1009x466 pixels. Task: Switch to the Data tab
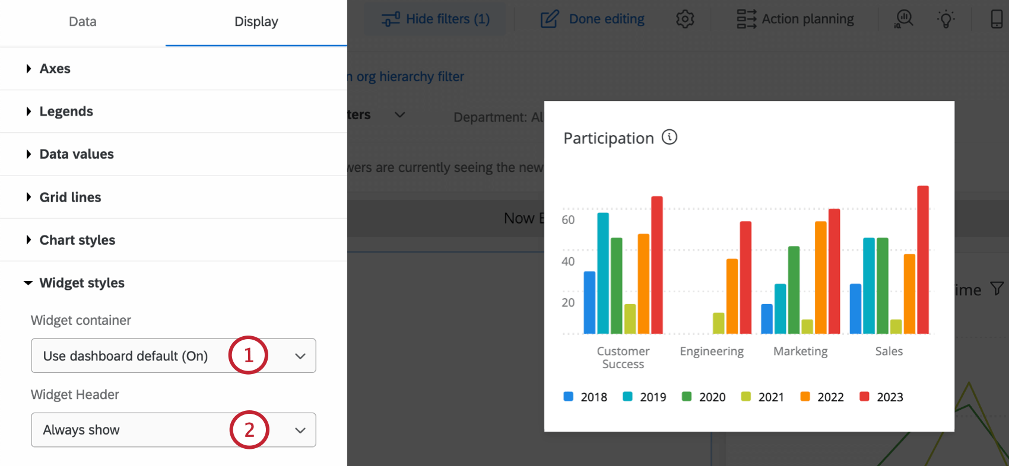click(x=83, y=22)
